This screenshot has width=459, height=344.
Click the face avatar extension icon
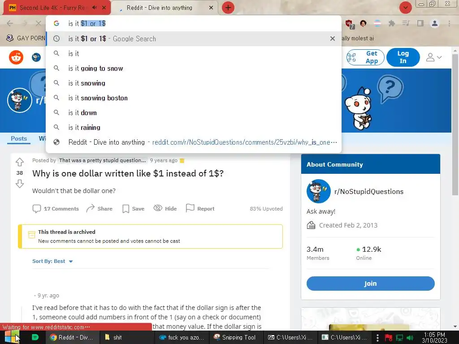tap(363, 23)
